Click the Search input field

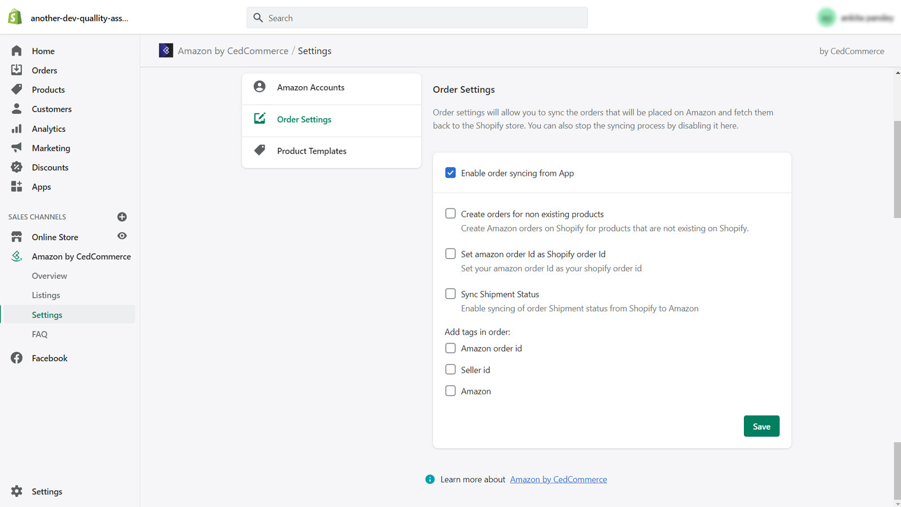click(x=417, y=18)
